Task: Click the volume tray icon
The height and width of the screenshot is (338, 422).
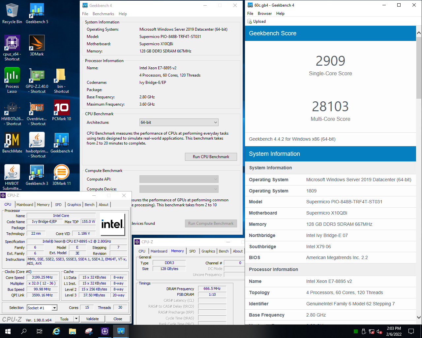Action: click(x=379, y=331)
